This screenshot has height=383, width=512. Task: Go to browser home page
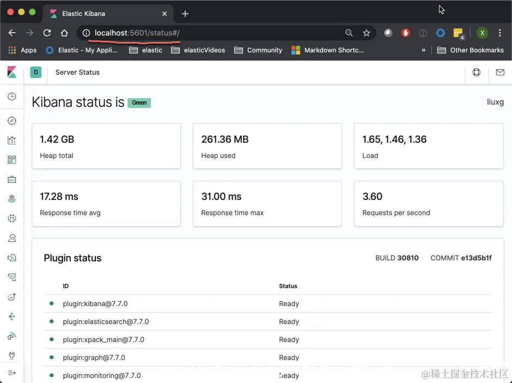(x=64, y=33)
